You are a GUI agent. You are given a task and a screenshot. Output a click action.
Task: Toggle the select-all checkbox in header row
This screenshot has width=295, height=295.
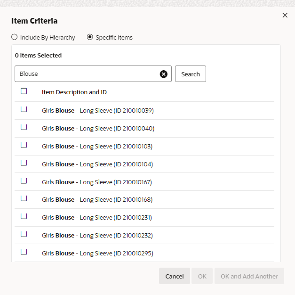[x=24, y=91]
